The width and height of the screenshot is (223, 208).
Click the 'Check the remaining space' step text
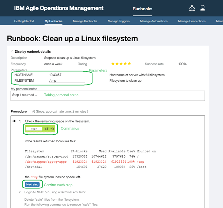coord(57,121)
